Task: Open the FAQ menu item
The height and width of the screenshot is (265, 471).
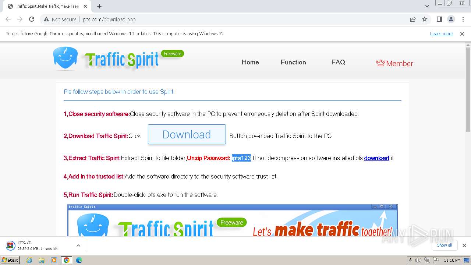Action: pos(338,62)
